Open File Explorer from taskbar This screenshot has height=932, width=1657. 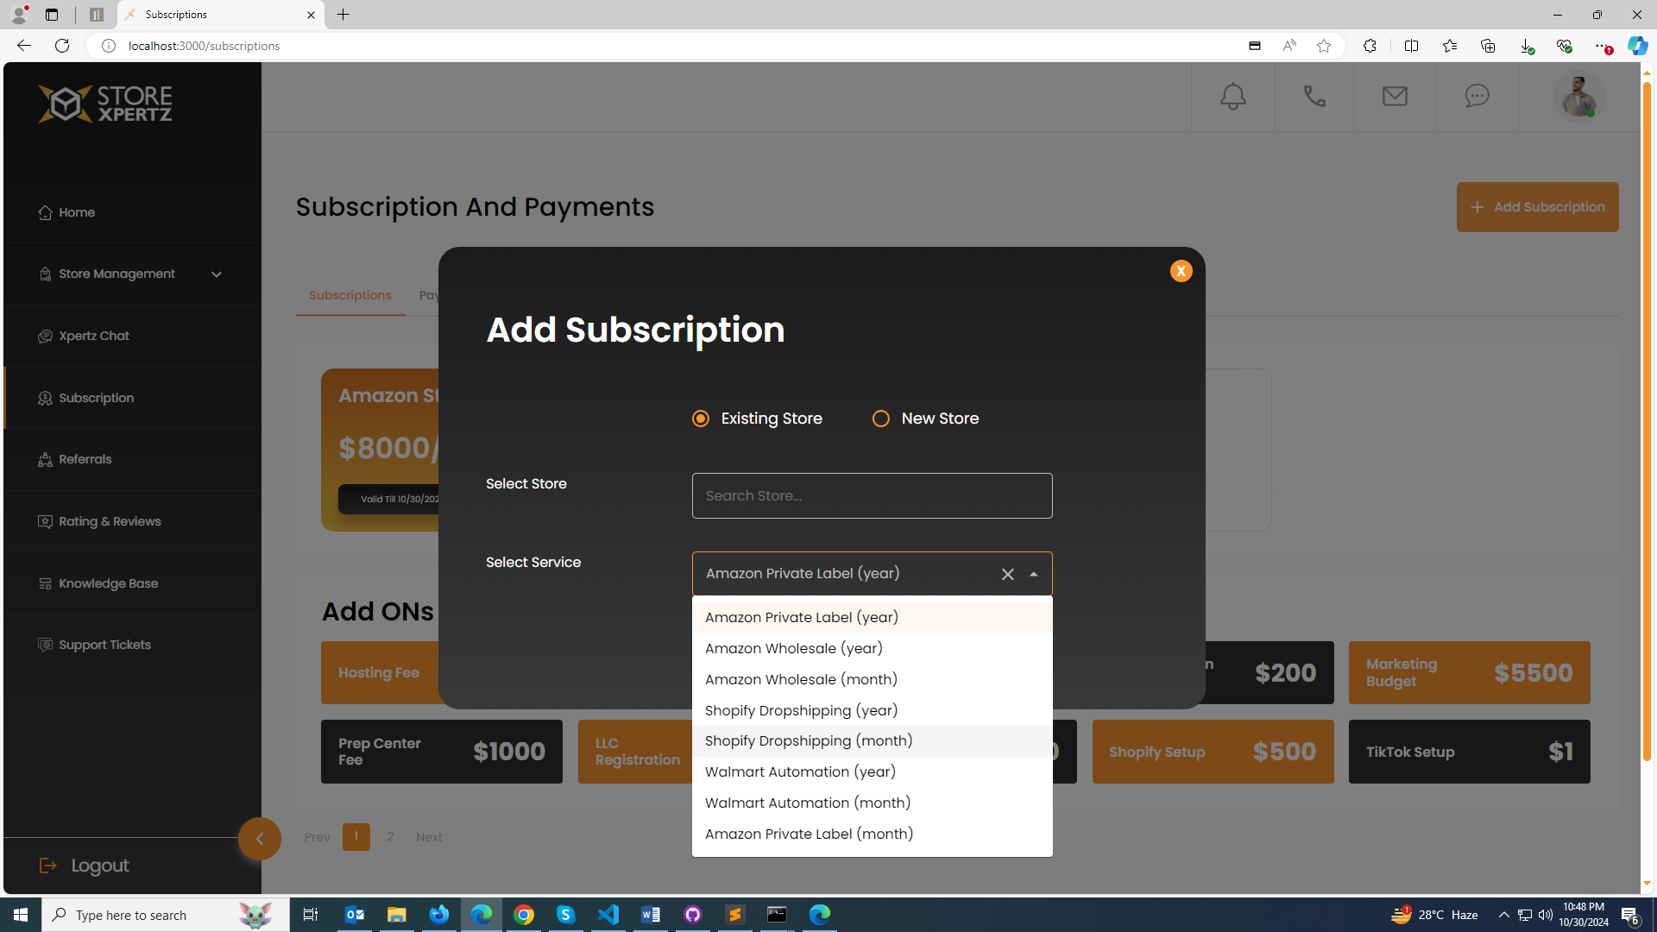pyautogui.click(x=397, y=915)
